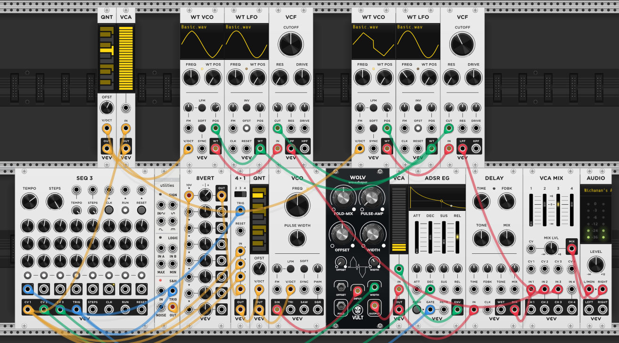Click the ADSR EG envelope curve display
This screenshot has width=619, height=343.
pos(437,198)
